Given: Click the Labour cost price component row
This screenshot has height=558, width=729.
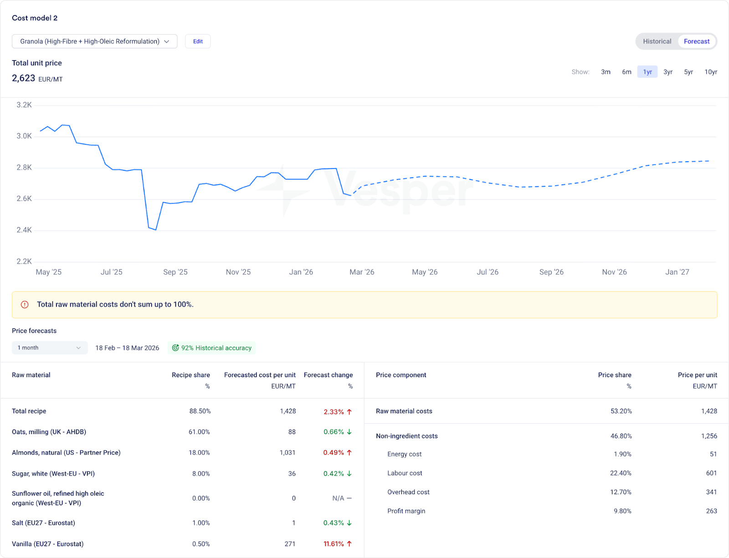Looking at the screenshot, I should pos(405,473).
